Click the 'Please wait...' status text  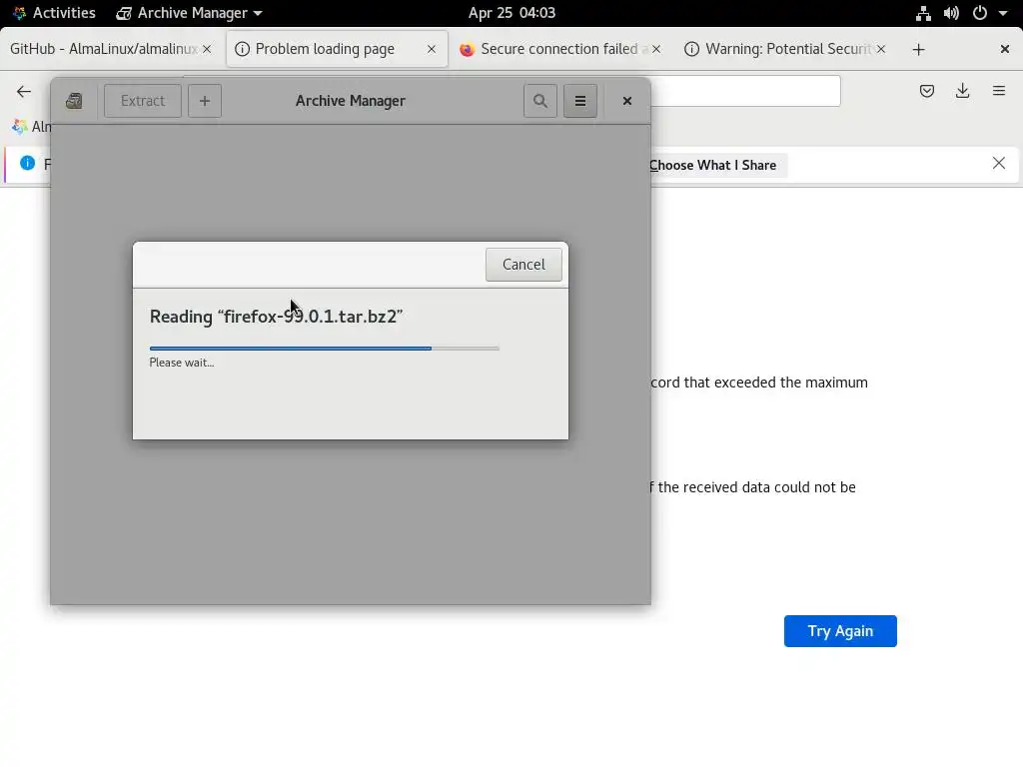[x=182, y=363]
